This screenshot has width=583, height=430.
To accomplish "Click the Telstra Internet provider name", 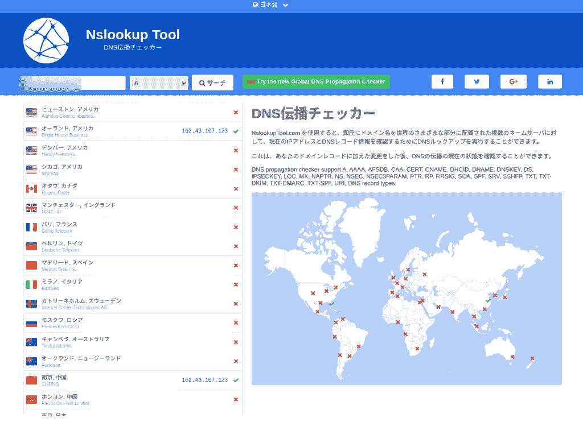I will [x=57, y=346].
